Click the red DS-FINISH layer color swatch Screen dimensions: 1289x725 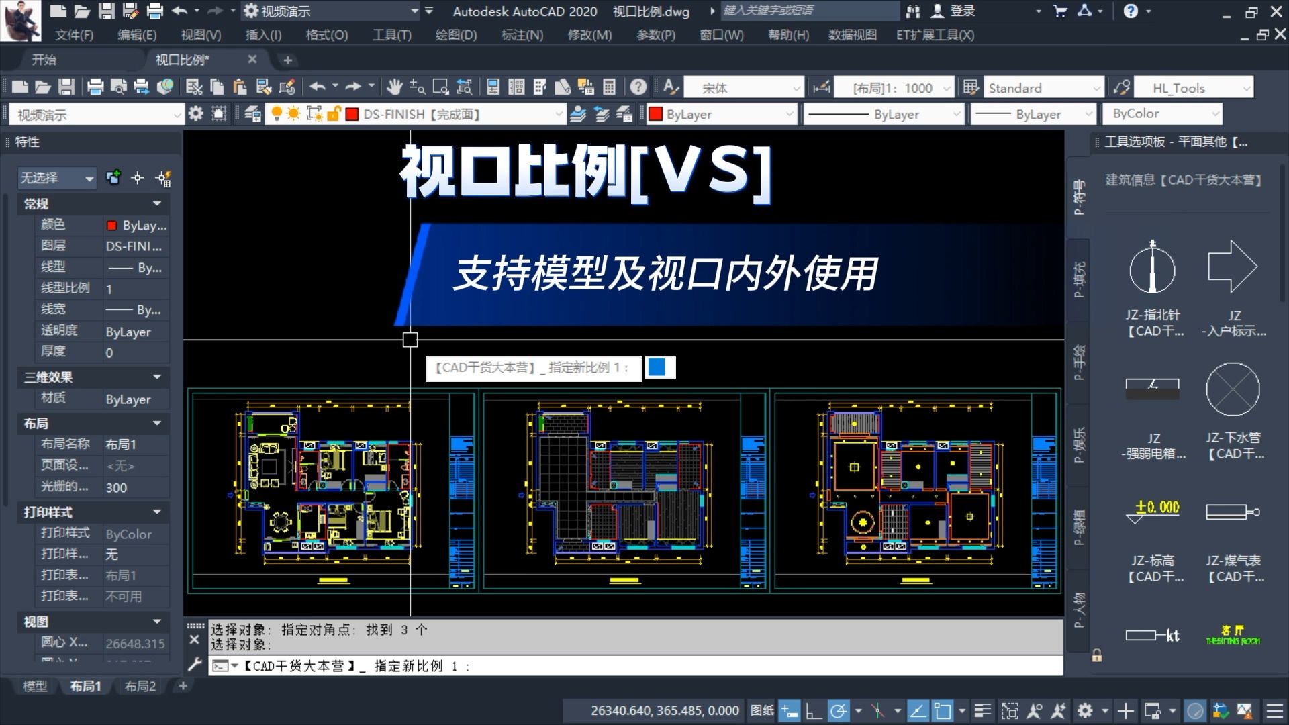click(x=351, y=113)
